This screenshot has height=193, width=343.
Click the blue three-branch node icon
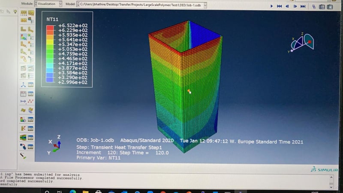(x=23, y=84)
